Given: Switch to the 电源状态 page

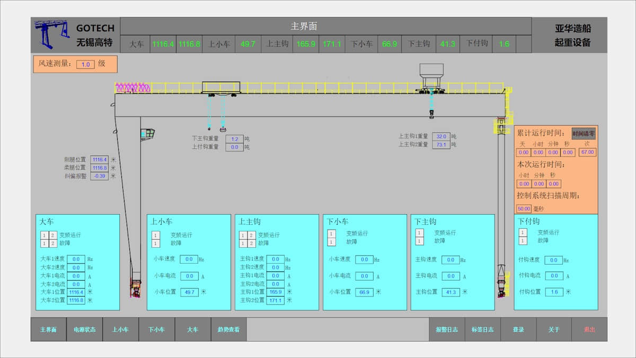Looking at the screenshot, I should (x=85, y=329).
